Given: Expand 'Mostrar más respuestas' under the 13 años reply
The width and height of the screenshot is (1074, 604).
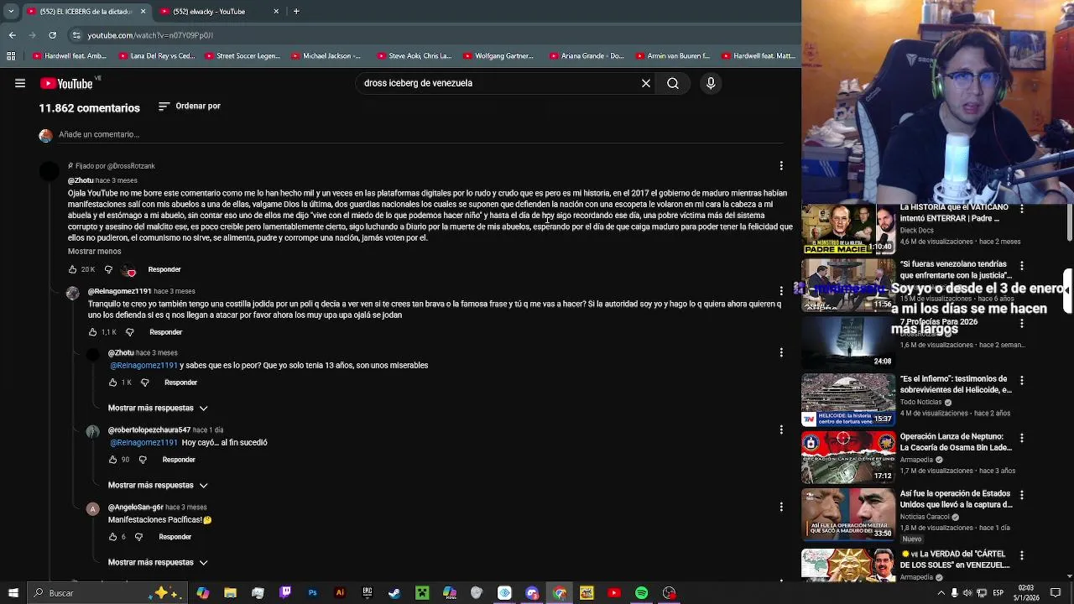Looking at the screenshot, I should click(158, 408).
